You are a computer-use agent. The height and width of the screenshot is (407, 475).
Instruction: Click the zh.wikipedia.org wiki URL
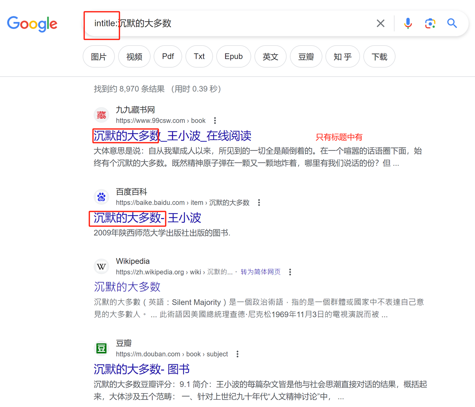(x=174, y=272)
